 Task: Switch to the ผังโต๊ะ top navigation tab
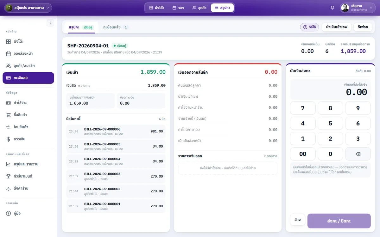coord(156,8)
